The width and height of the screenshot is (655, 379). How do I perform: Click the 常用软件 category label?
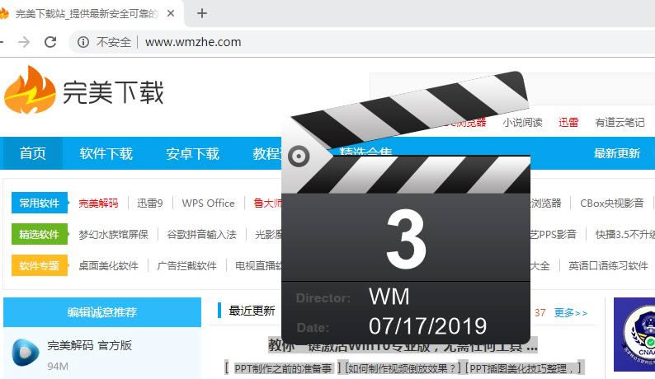40,203
